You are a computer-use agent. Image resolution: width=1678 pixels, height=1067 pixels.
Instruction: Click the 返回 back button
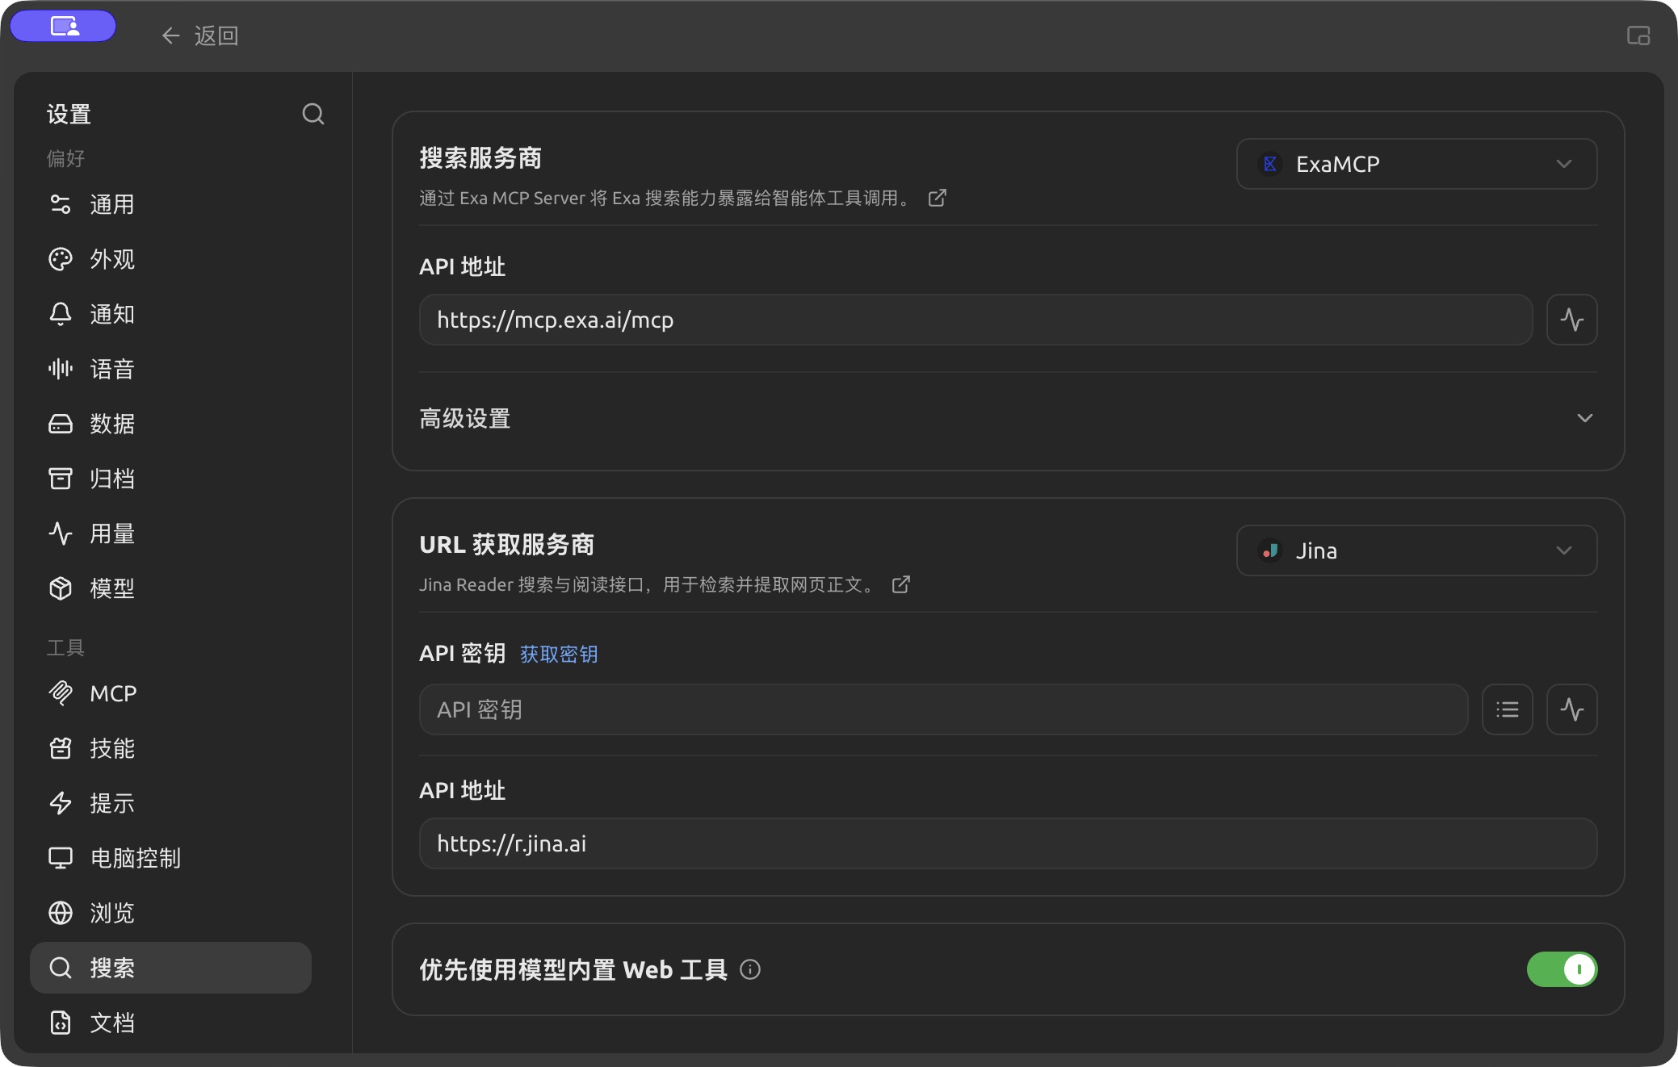tap(199, 36)
